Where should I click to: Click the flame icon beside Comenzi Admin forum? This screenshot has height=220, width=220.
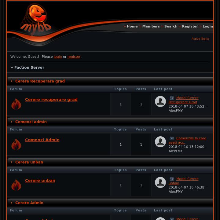click(x=16, y=144)
